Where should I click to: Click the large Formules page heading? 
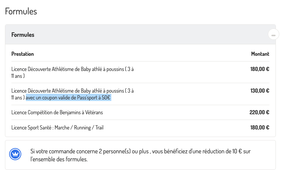tap(21, 11)
